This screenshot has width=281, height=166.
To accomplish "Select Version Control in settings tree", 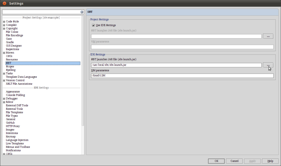I will click(x=15, y=80).
